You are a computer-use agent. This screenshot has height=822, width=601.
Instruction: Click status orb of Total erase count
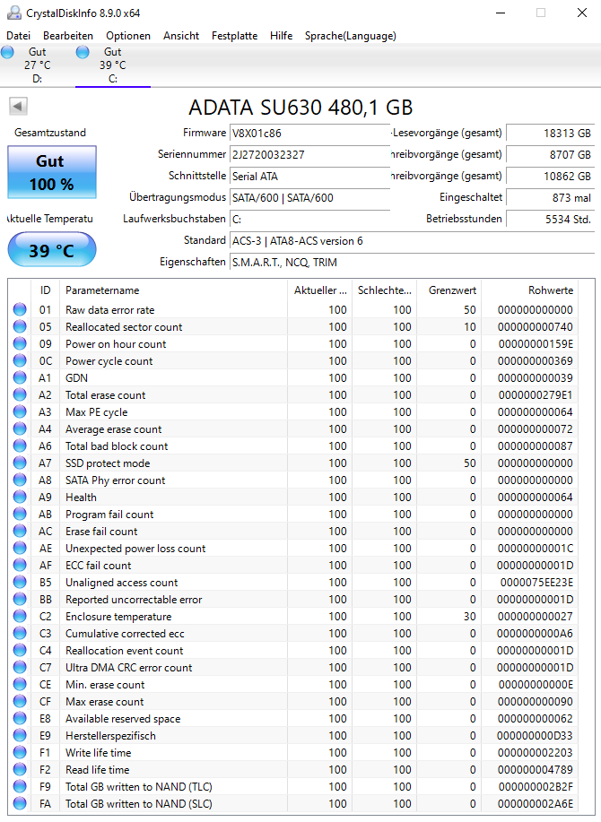[20, 394]
